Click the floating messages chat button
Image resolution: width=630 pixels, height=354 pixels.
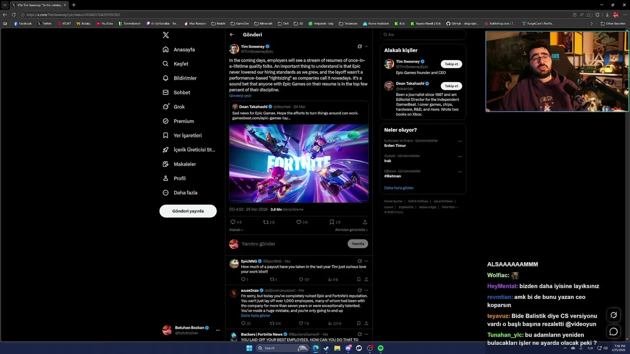point(613,331)
